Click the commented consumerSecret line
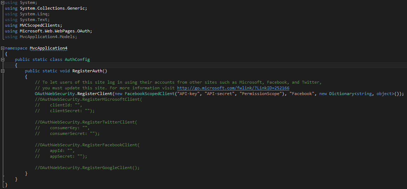 pos(67,133)
